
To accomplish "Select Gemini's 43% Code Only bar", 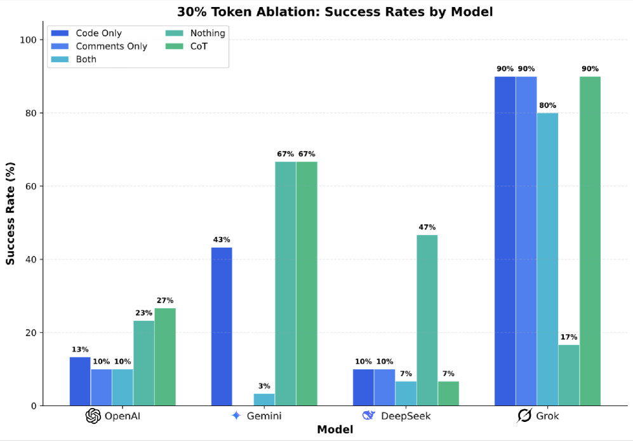I will [x=222, y=326].
